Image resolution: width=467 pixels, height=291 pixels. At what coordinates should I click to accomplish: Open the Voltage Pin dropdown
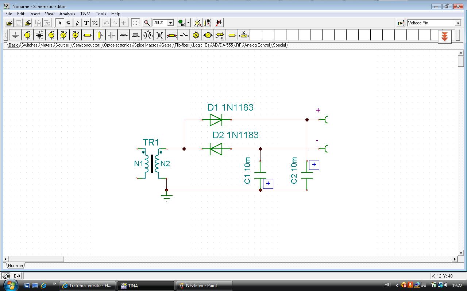[x=458, y=23]
